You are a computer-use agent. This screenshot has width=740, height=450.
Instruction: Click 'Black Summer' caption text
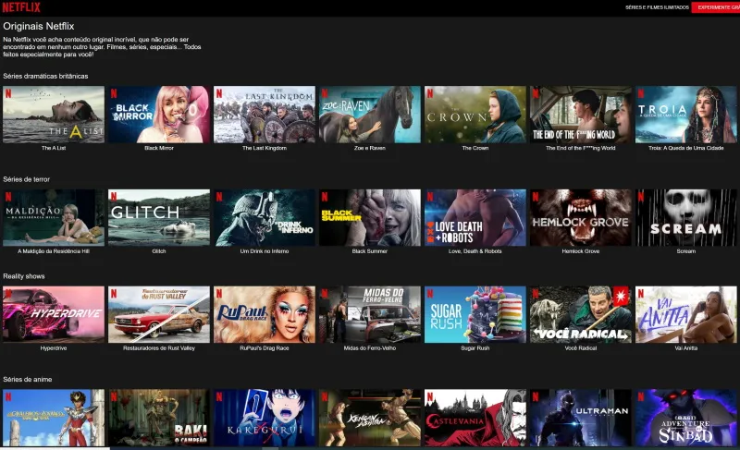coord(369,251)
